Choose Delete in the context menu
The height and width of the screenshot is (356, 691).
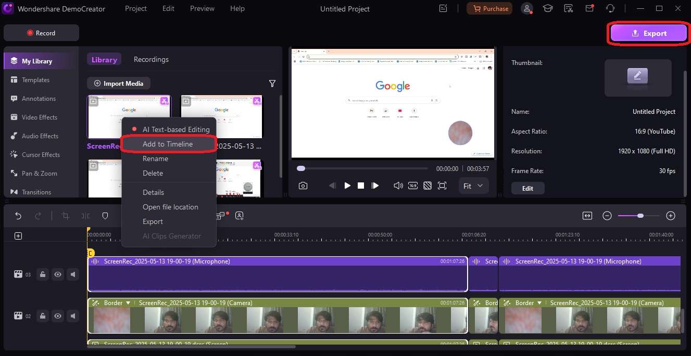point(168,173)
